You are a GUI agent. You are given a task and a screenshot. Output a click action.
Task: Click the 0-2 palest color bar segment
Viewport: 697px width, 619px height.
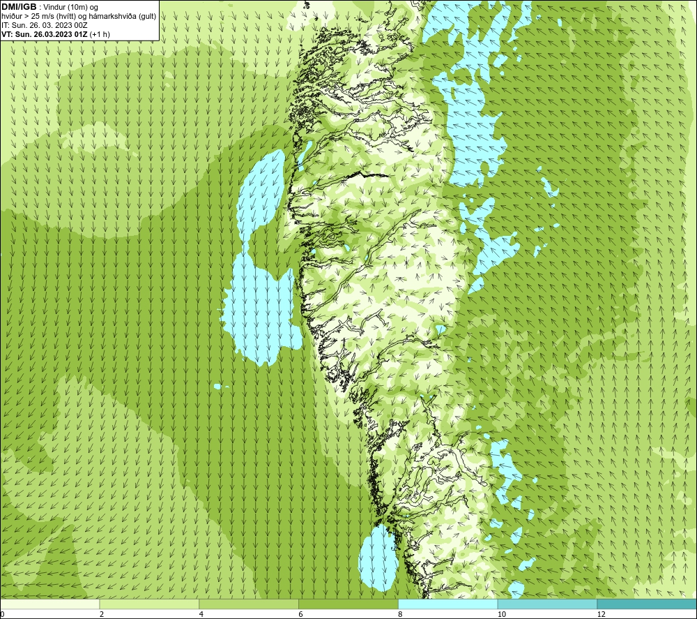pos(49,604)
